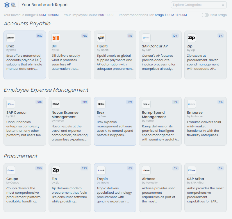232x219 pixels.
Task: Click the Stage $100M - $500M recommendation value
Action: [171, 15]
